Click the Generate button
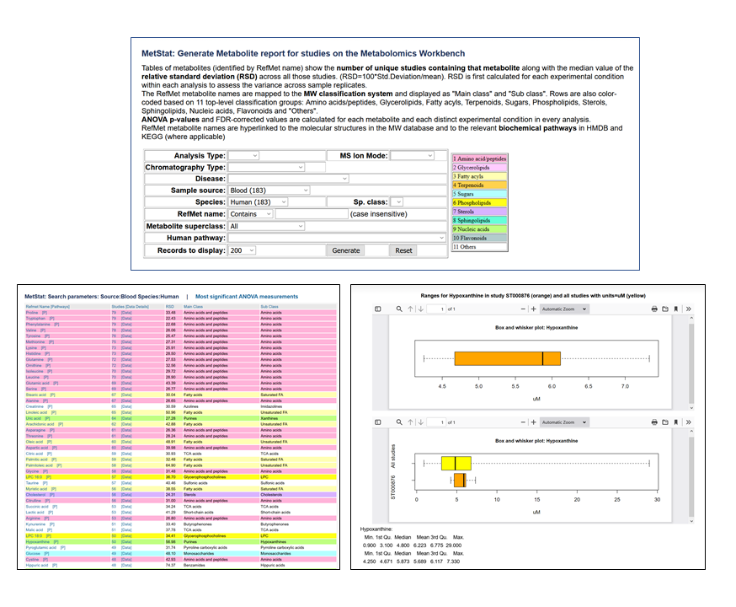 point(346,250)
